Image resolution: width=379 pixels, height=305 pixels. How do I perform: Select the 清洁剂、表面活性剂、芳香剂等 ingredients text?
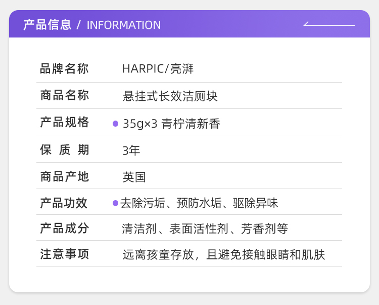(x=205, y=228)
